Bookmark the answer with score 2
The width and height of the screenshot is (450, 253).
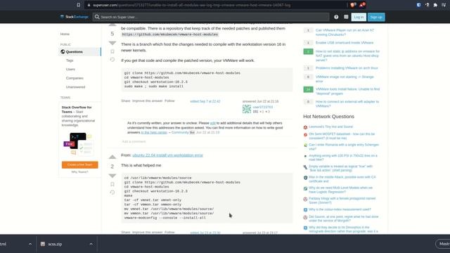point(112,184)
